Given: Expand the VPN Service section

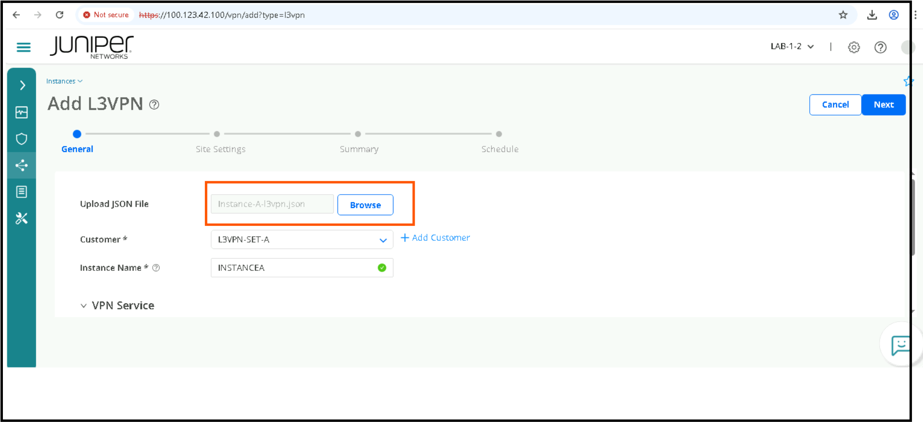Looking at the screenshot, I should click(x=117, y=305).
